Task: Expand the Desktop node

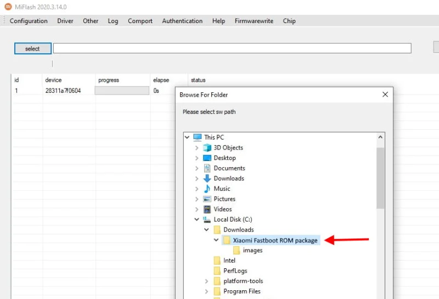Action: click(x=197, y=158)
